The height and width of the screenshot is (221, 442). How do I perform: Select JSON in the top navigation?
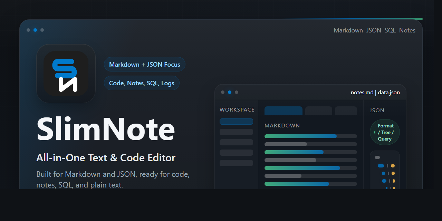pyautogui.click(x=374, y=30)
